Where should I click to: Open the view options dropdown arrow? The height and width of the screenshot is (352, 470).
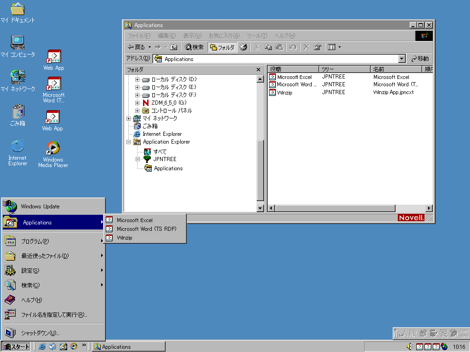(x=339, y=47)
